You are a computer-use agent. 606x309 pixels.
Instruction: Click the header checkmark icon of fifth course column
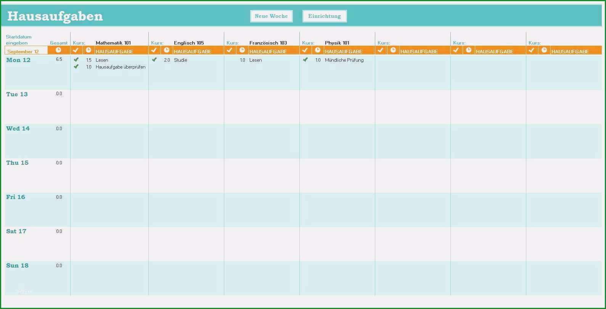[381, 50]
